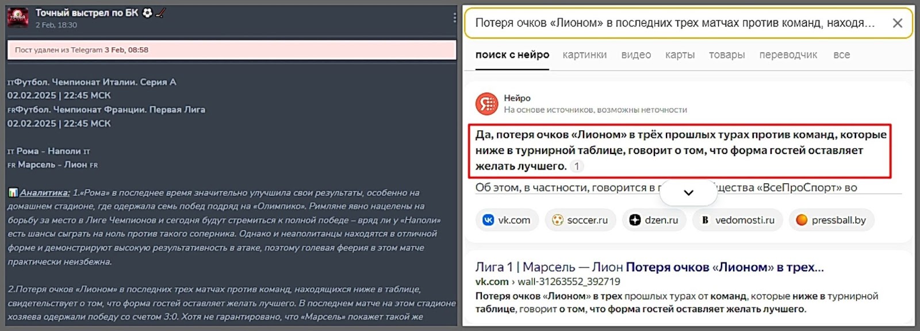Expand the Нейро answer with chevron button

point(689,193)
